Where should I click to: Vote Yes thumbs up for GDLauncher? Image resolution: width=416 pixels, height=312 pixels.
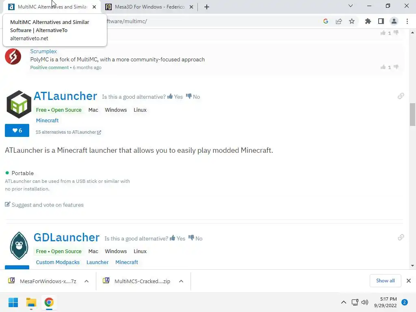coord(178,238)
